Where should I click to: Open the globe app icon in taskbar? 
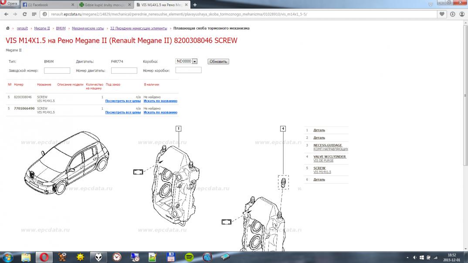click(207, 257)
